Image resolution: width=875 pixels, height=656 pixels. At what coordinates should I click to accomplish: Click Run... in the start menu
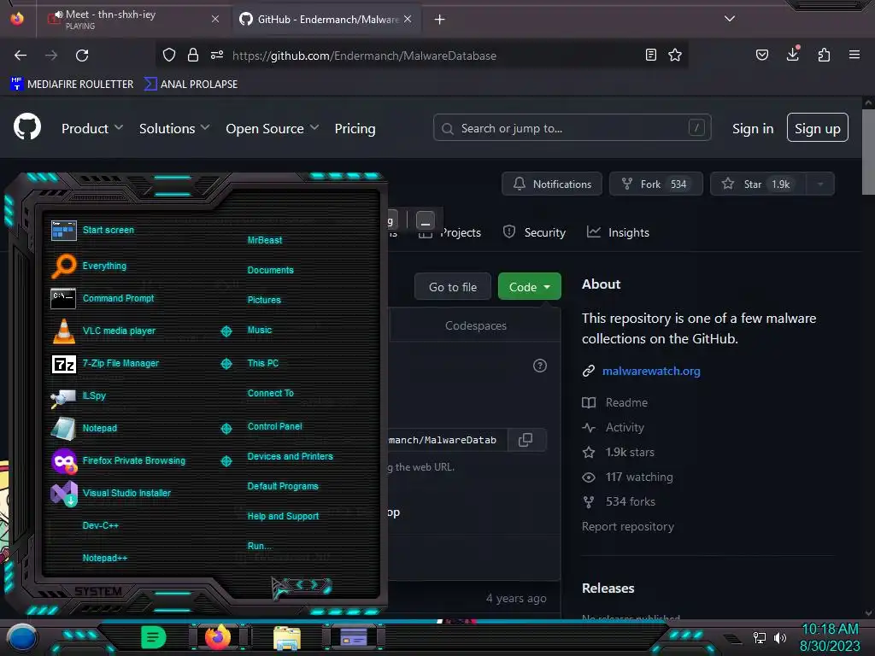[260, 546]
